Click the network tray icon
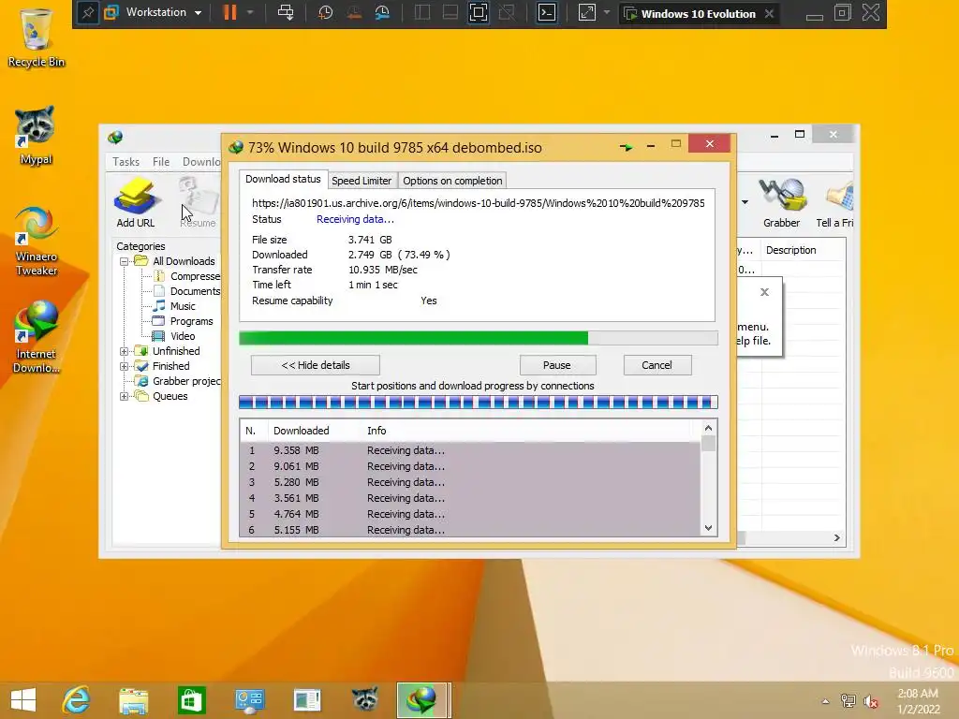 tap(848, 701)
